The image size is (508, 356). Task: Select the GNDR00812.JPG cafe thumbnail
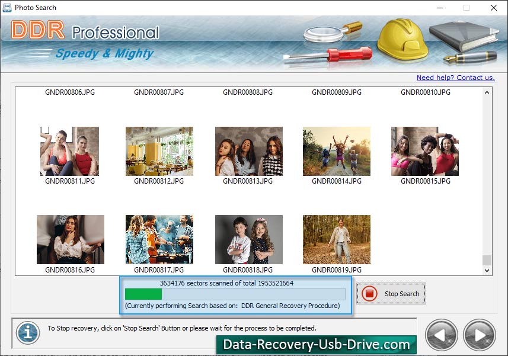(x=159, y=151)
